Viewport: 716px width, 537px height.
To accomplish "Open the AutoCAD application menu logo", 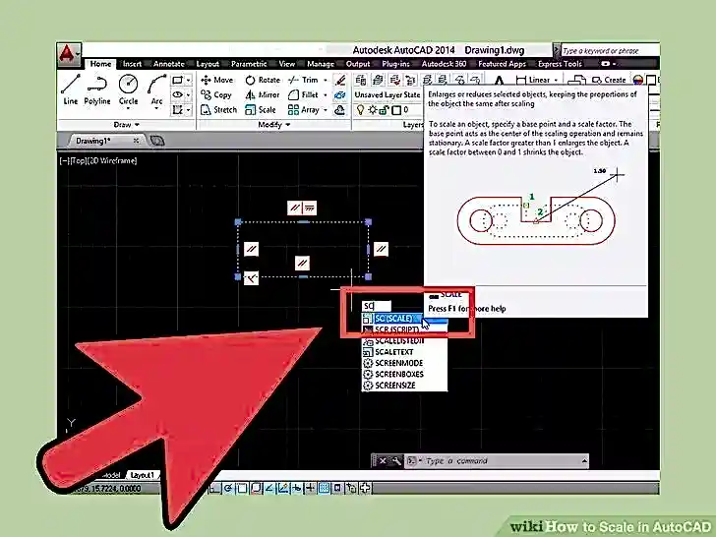I will [68, 54].
